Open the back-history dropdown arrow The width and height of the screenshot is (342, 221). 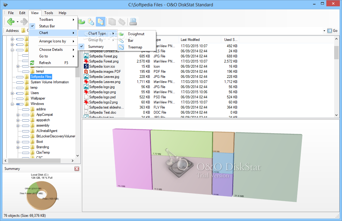point(17,22)
